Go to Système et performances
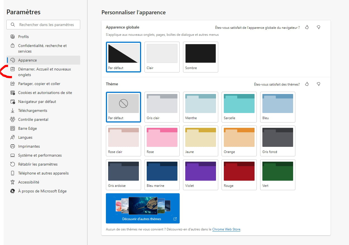 [43, 155]
